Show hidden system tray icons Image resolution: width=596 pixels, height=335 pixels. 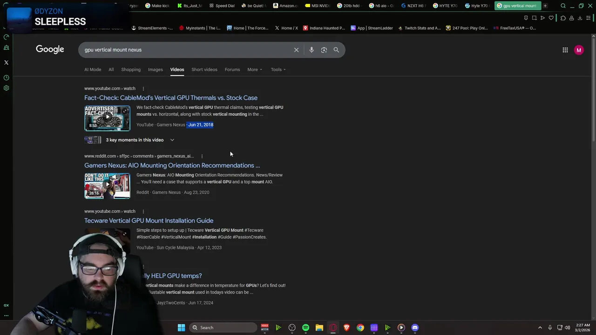(540, 328)
